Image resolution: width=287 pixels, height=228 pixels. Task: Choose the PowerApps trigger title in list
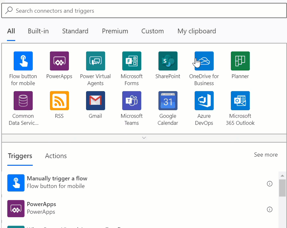pyautogui.click(x=42, y=204)
